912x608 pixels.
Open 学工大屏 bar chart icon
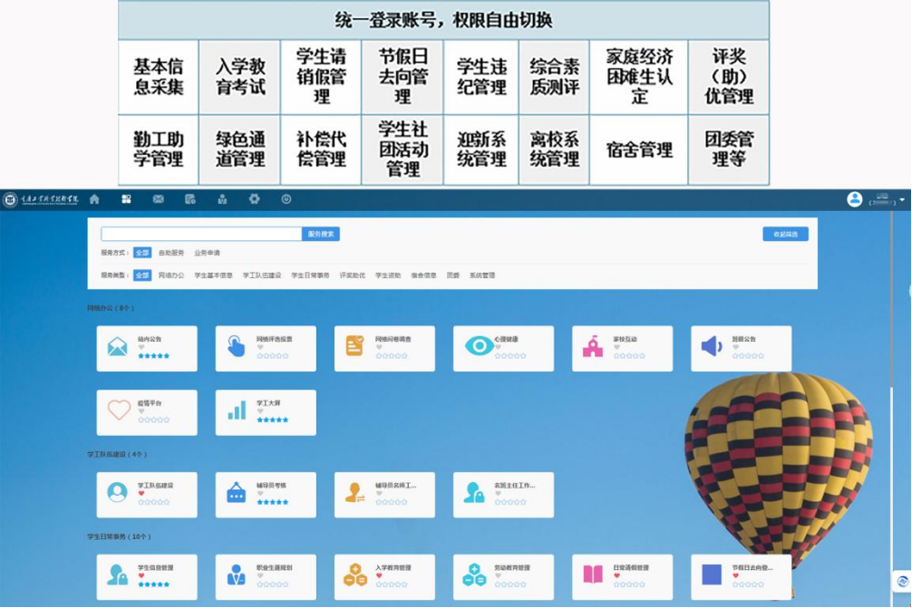tap(237, 410)
